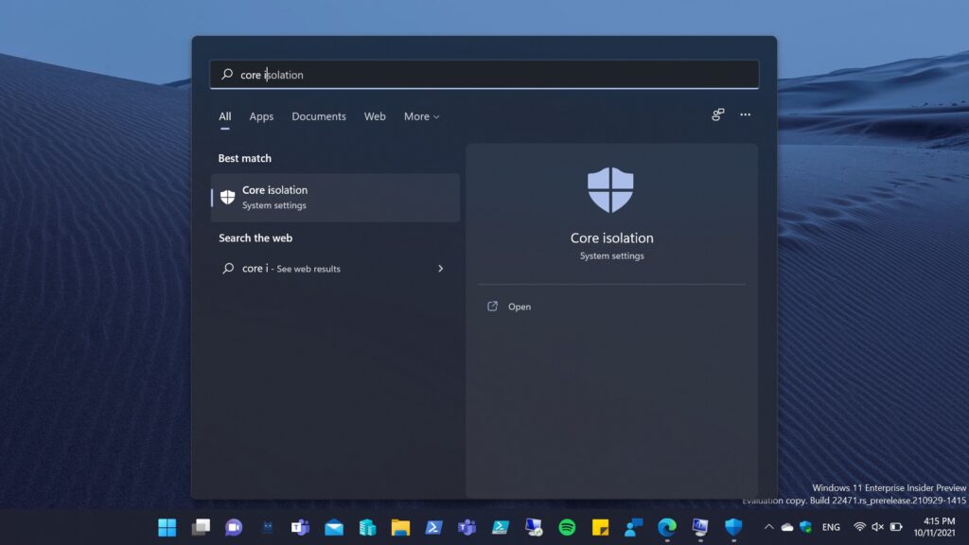
Task: Launch Microsoft Edge from the taskbar
Action: 667,527
